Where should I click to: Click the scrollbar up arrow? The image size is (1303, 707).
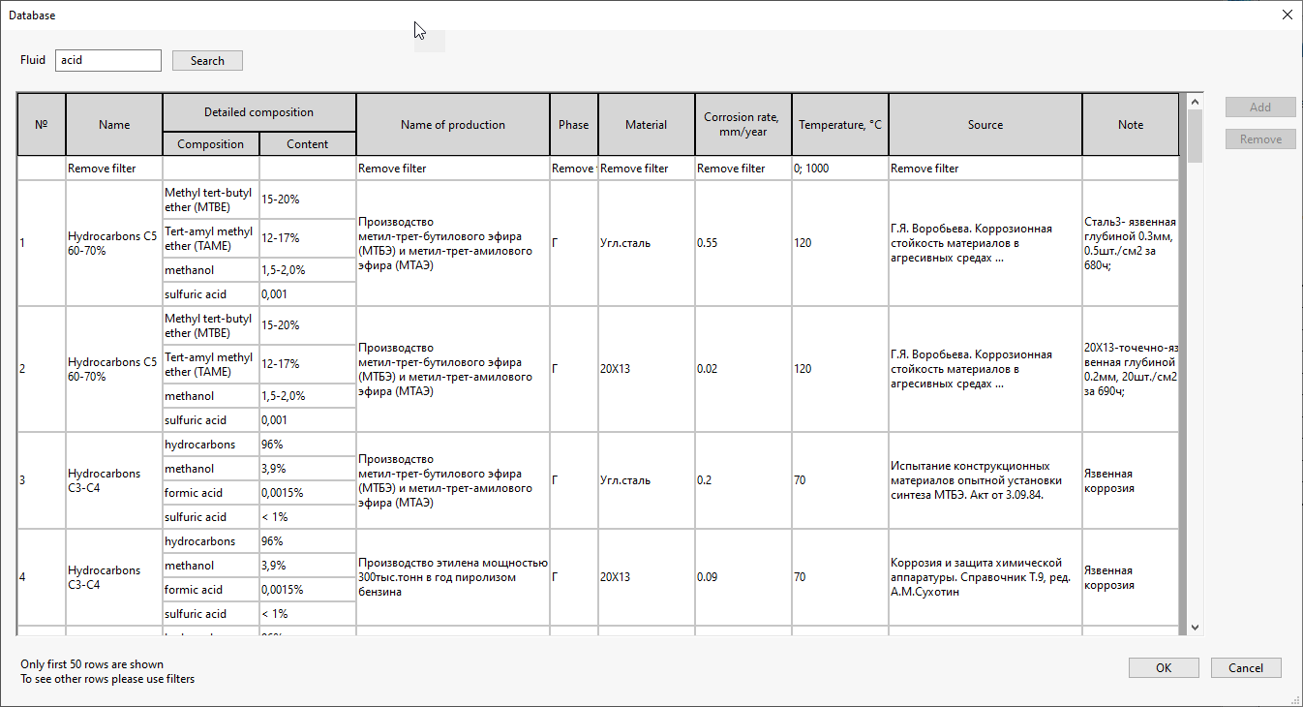(x=1195, y=102)
